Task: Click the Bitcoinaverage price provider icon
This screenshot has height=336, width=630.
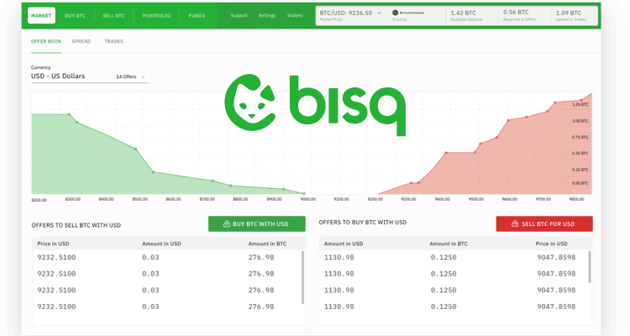Action: pos(396,13)
